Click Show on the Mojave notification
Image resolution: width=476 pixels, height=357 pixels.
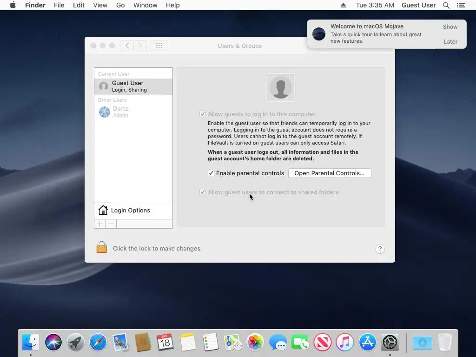(450, 26)
